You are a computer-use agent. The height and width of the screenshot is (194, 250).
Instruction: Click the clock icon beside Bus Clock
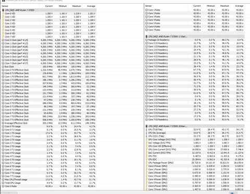(x=3, y=67)
